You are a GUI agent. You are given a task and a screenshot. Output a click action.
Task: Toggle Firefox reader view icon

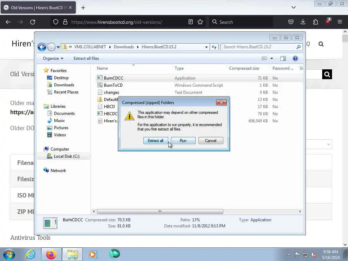[x=190, y=22]
